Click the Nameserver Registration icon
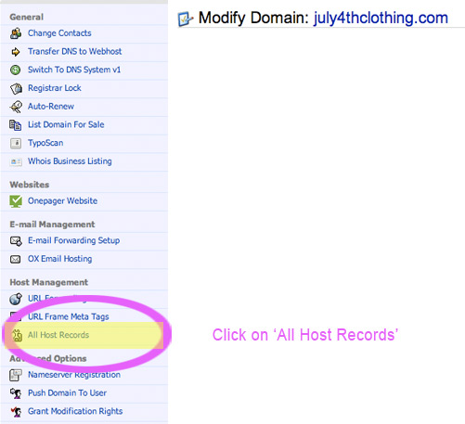 (16, 375)
